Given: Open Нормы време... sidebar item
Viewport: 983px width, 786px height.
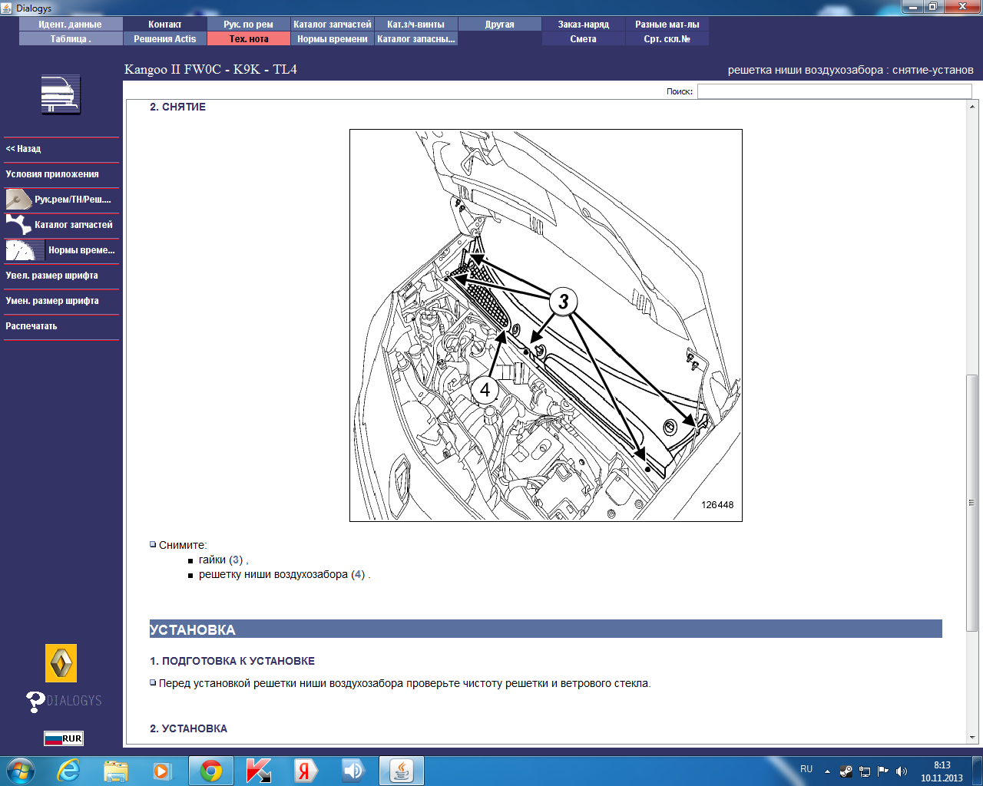Looking at the screenshot, I should coord(61,250).
